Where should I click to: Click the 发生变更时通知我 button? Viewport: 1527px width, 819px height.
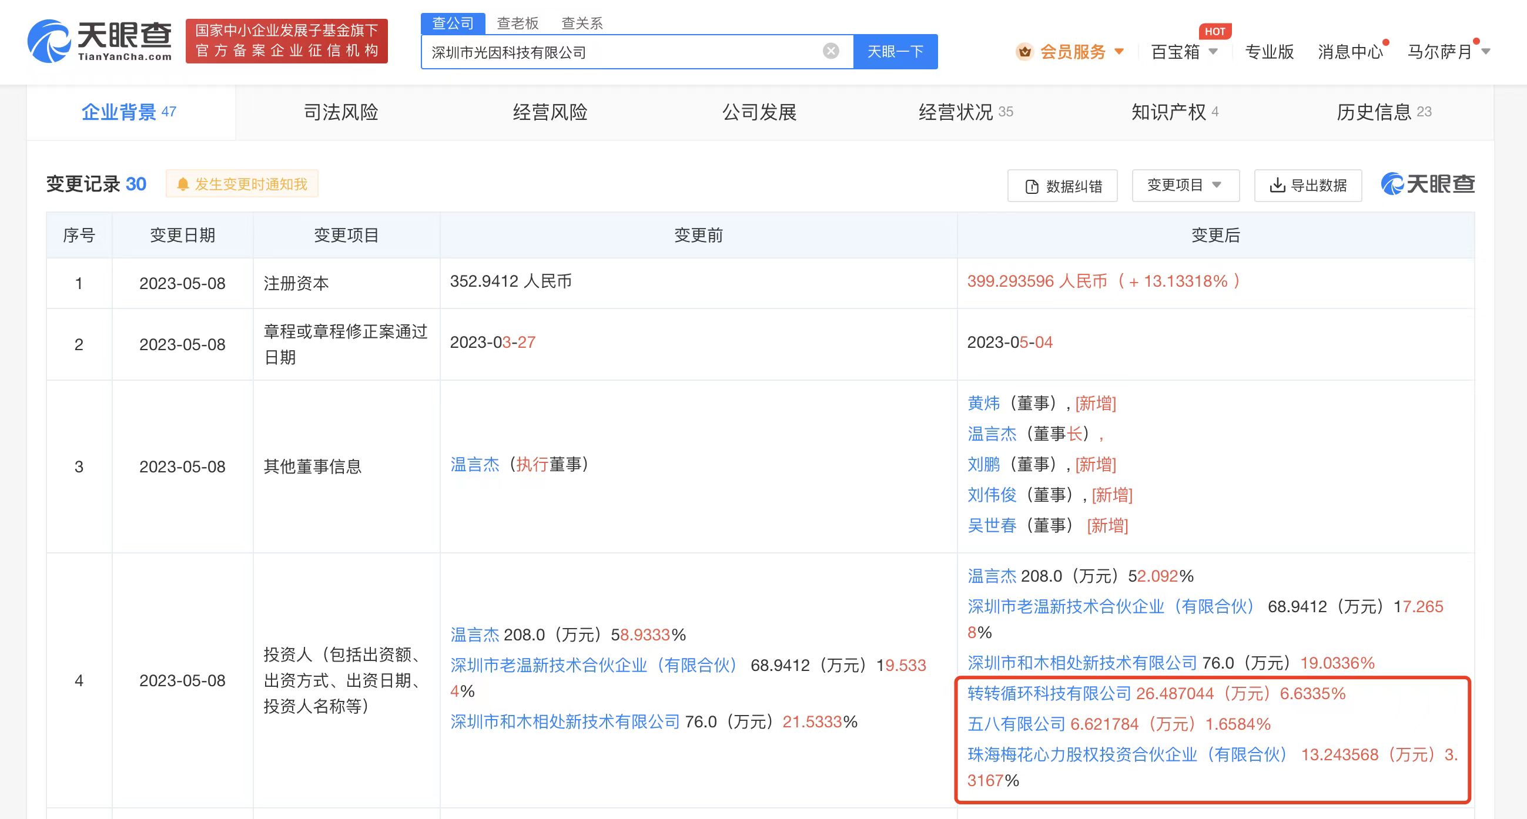pyautogui.click(x=242, y=184)
